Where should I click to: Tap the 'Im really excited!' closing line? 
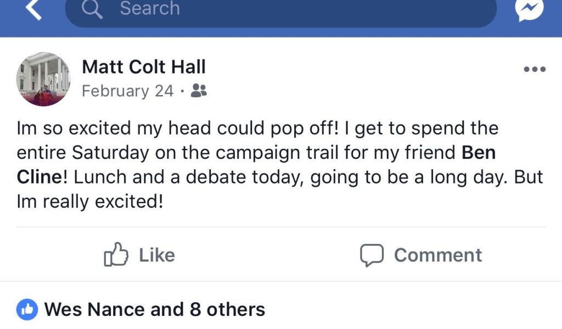(91, 202)
